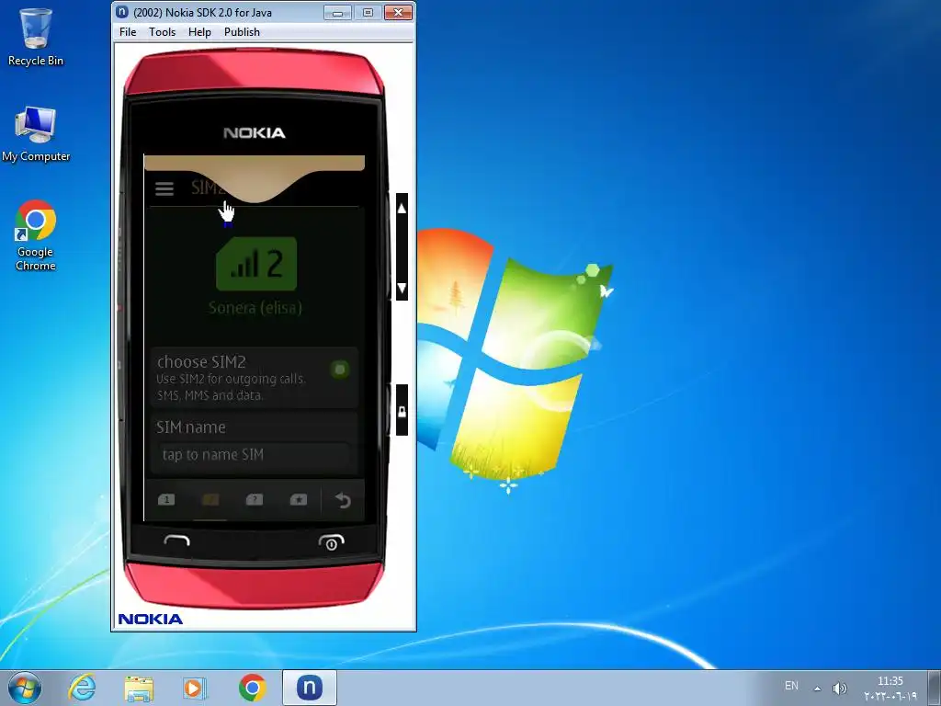Screen dimensions: 941x706
Task: Open the Recycle Bin desktop icon
Action: click(36, 37)
